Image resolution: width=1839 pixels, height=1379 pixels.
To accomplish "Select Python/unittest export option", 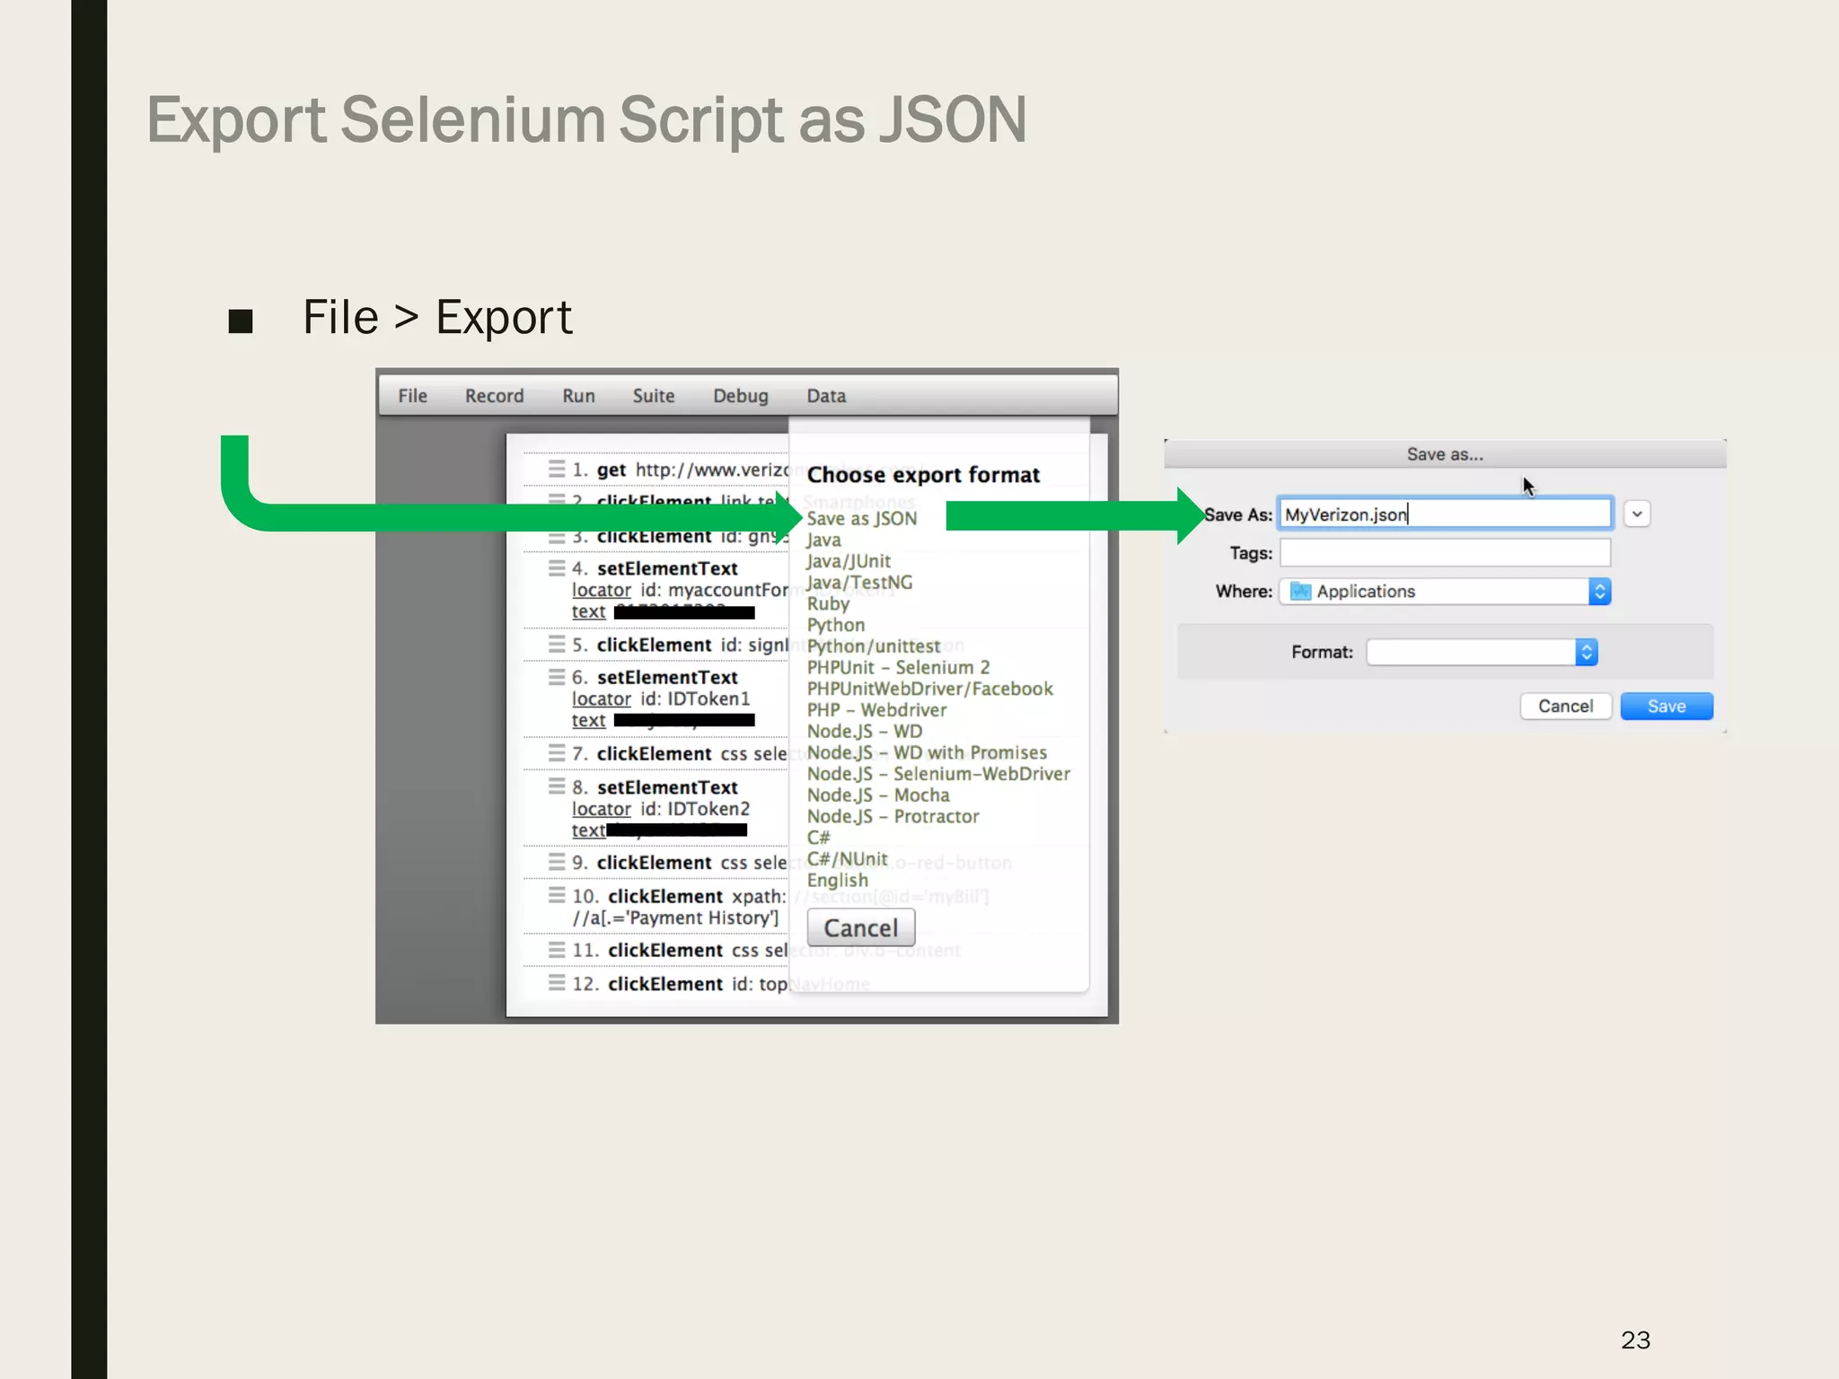I will click(874, 646).
